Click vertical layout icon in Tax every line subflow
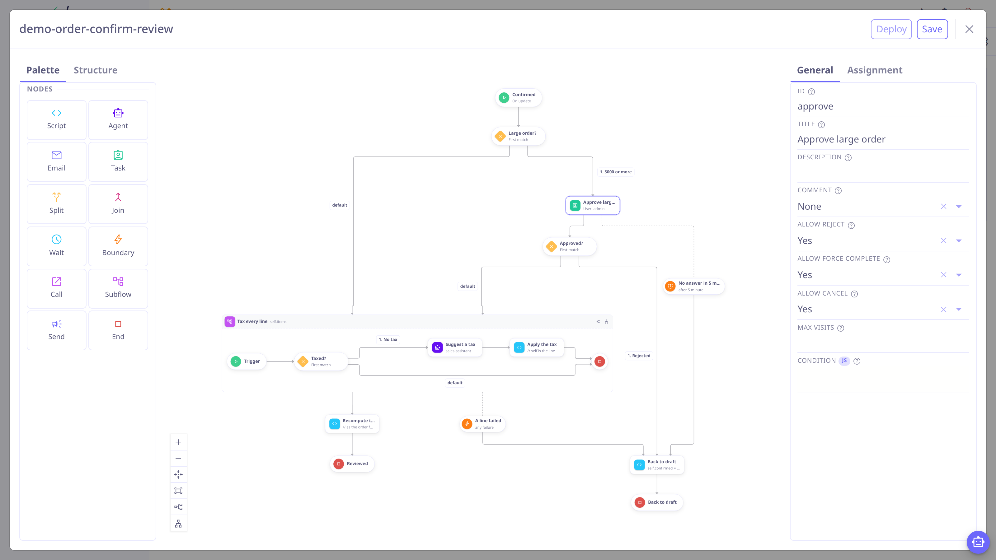The image size is (996, 560). 606,322
